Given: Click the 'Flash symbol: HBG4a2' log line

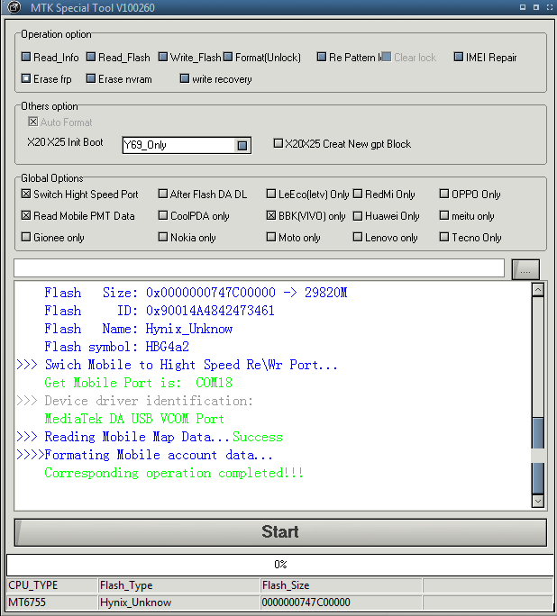Looking at the screenshot, I should [x=116, y=347].
